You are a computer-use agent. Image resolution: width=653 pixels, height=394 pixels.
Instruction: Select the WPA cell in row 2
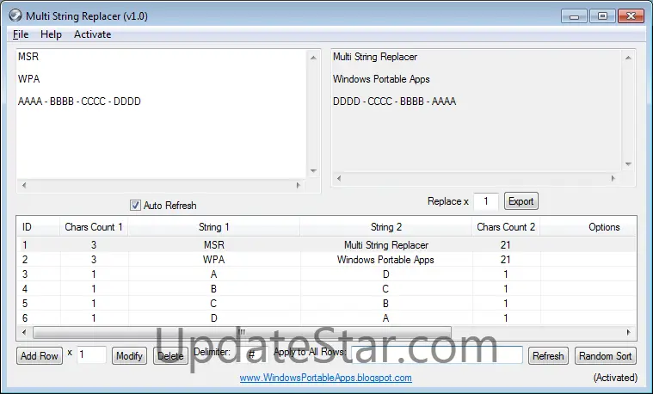click(x=214, y=260)
